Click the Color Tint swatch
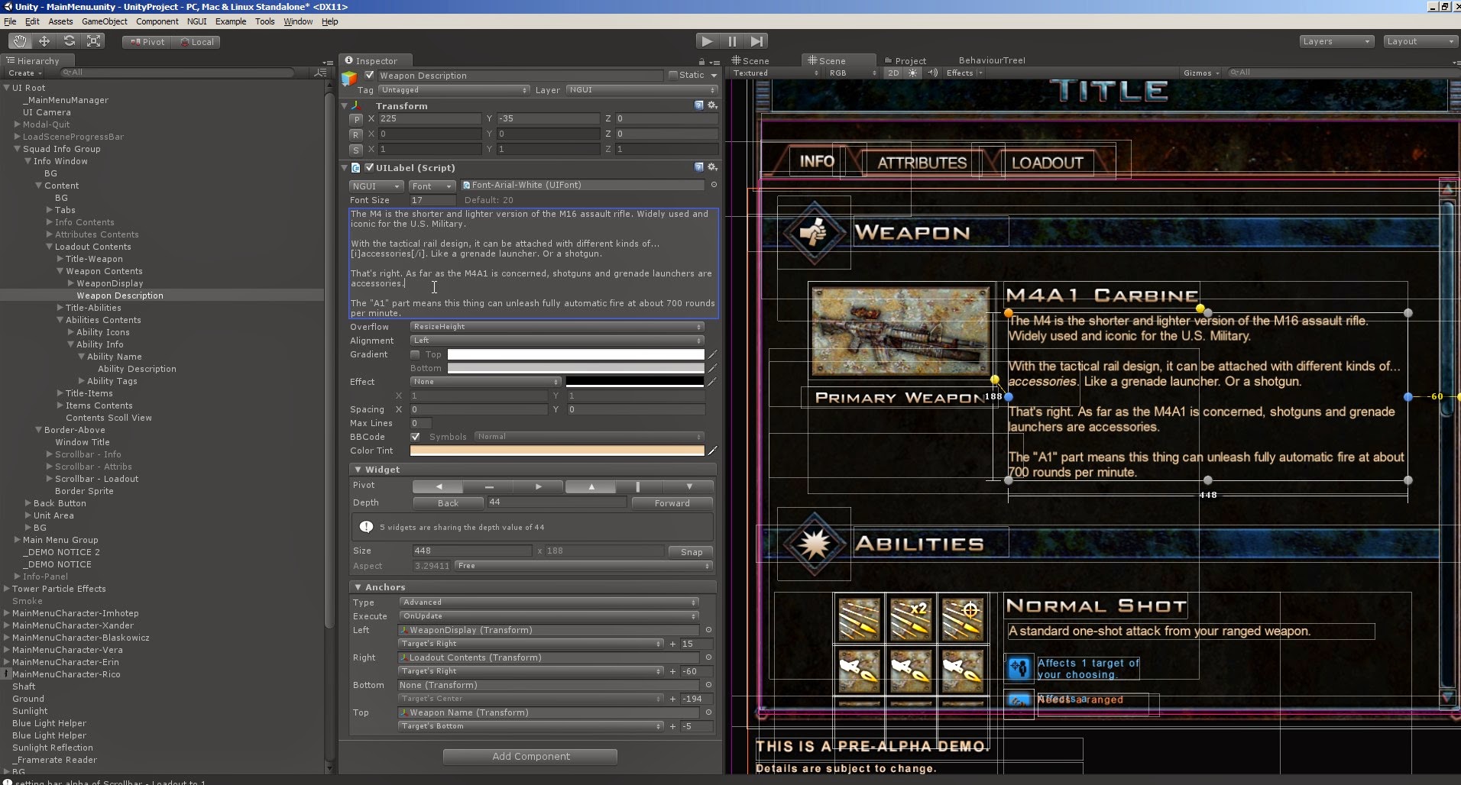1461x785 pixels. (x=557, y=451)
